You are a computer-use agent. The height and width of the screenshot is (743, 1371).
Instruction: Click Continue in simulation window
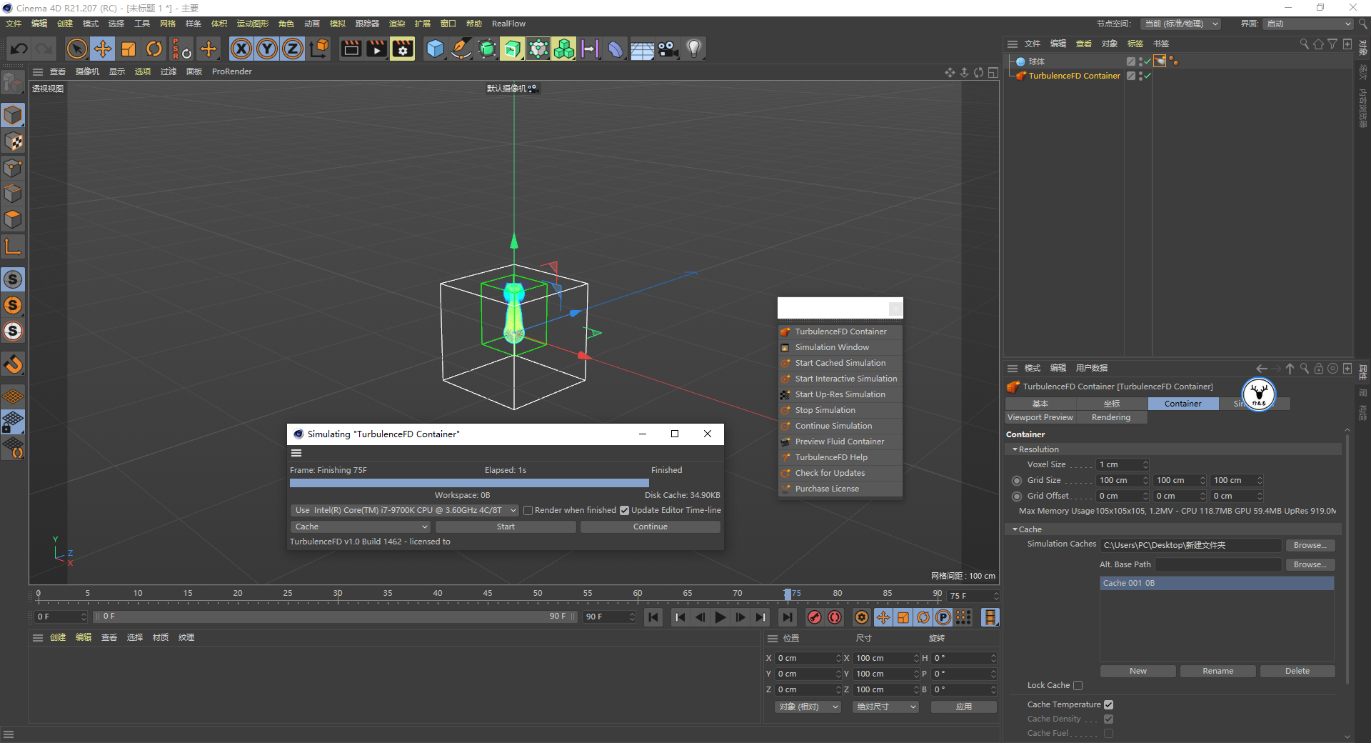pos(650,527)
